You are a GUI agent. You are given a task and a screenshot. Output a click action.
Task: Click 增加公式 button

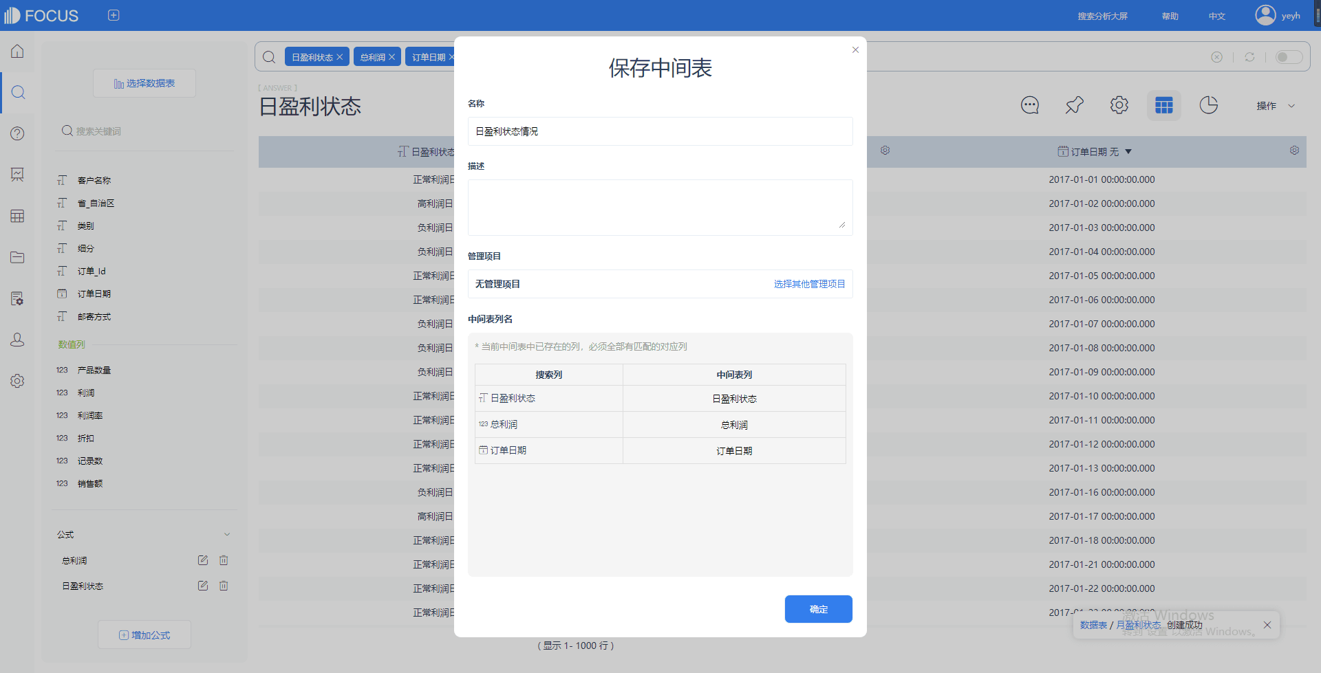pyautogui.click(x=144, y=635)
